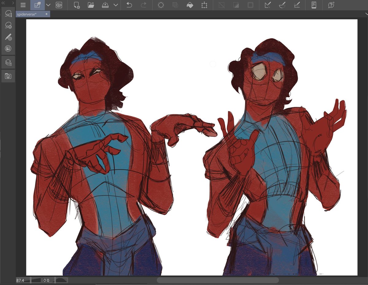Viewport: 368px width, 285px height.
Task: Click clear outside selection icon
Action: pyautogui.click(x=175, y=5)
